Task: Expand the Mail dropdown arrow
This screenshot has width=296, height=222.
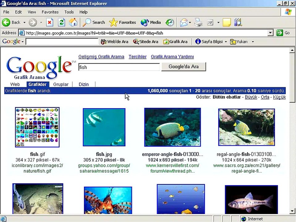Action: [x=190, y=23]
